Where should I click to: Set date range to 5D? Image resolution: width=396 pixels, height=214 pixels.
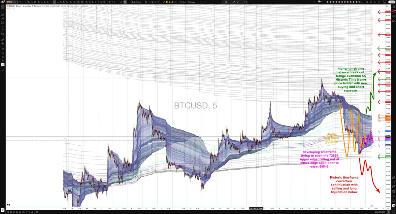point(12,212)
